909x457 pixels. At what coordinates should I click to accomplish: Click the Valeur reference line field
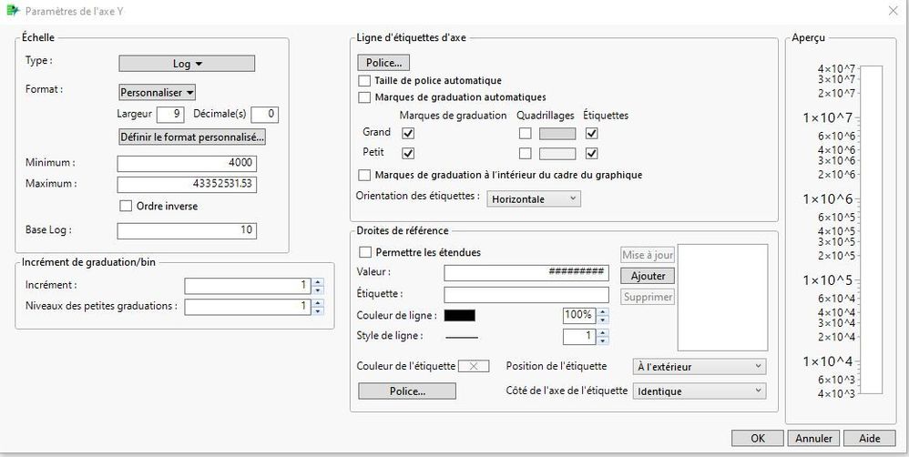pyautogui.click(x=526, y=273)
